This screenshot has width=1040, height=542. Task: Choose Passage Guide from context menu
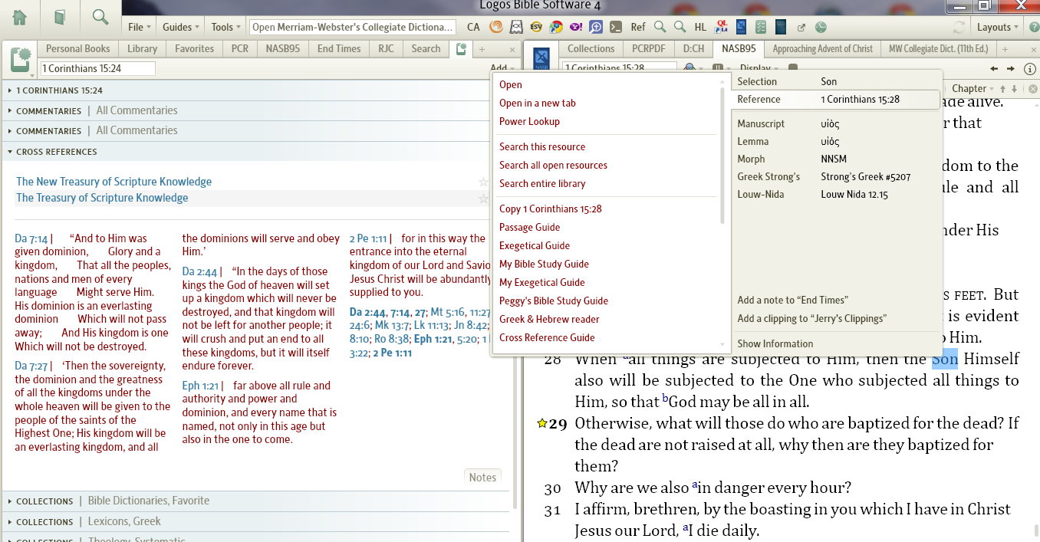pos(529,227)
